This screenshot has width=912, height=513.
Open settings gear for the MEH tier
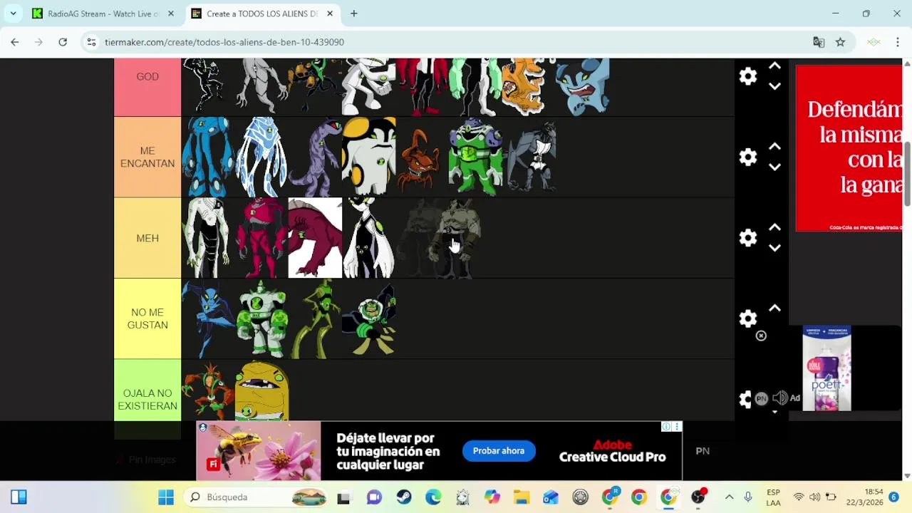coord(747,237)
